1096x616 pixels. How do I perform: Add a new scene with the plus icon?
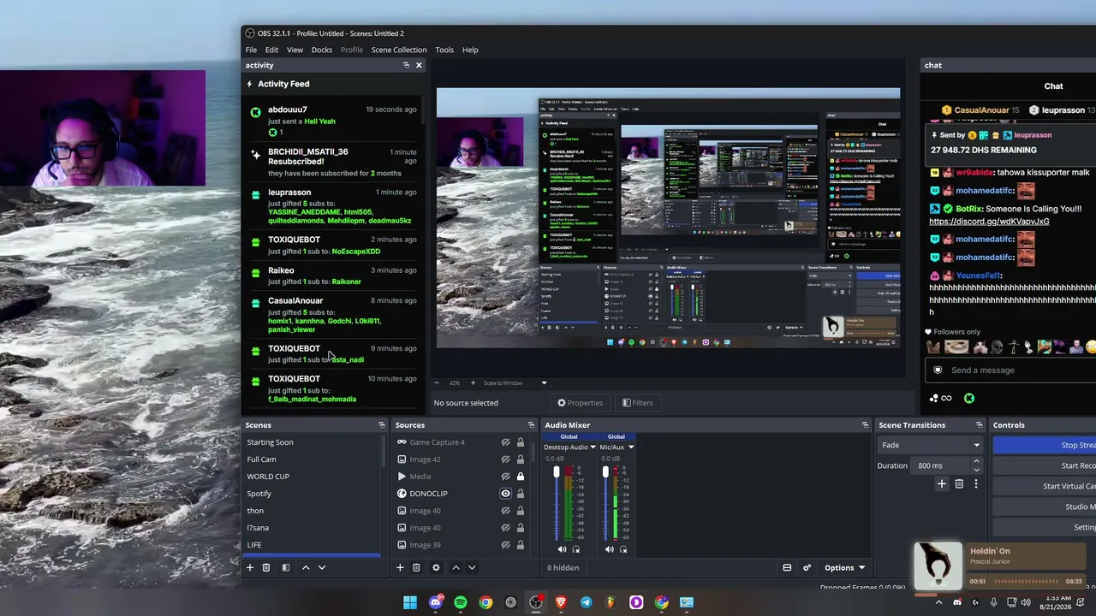(x=250, y=567)
